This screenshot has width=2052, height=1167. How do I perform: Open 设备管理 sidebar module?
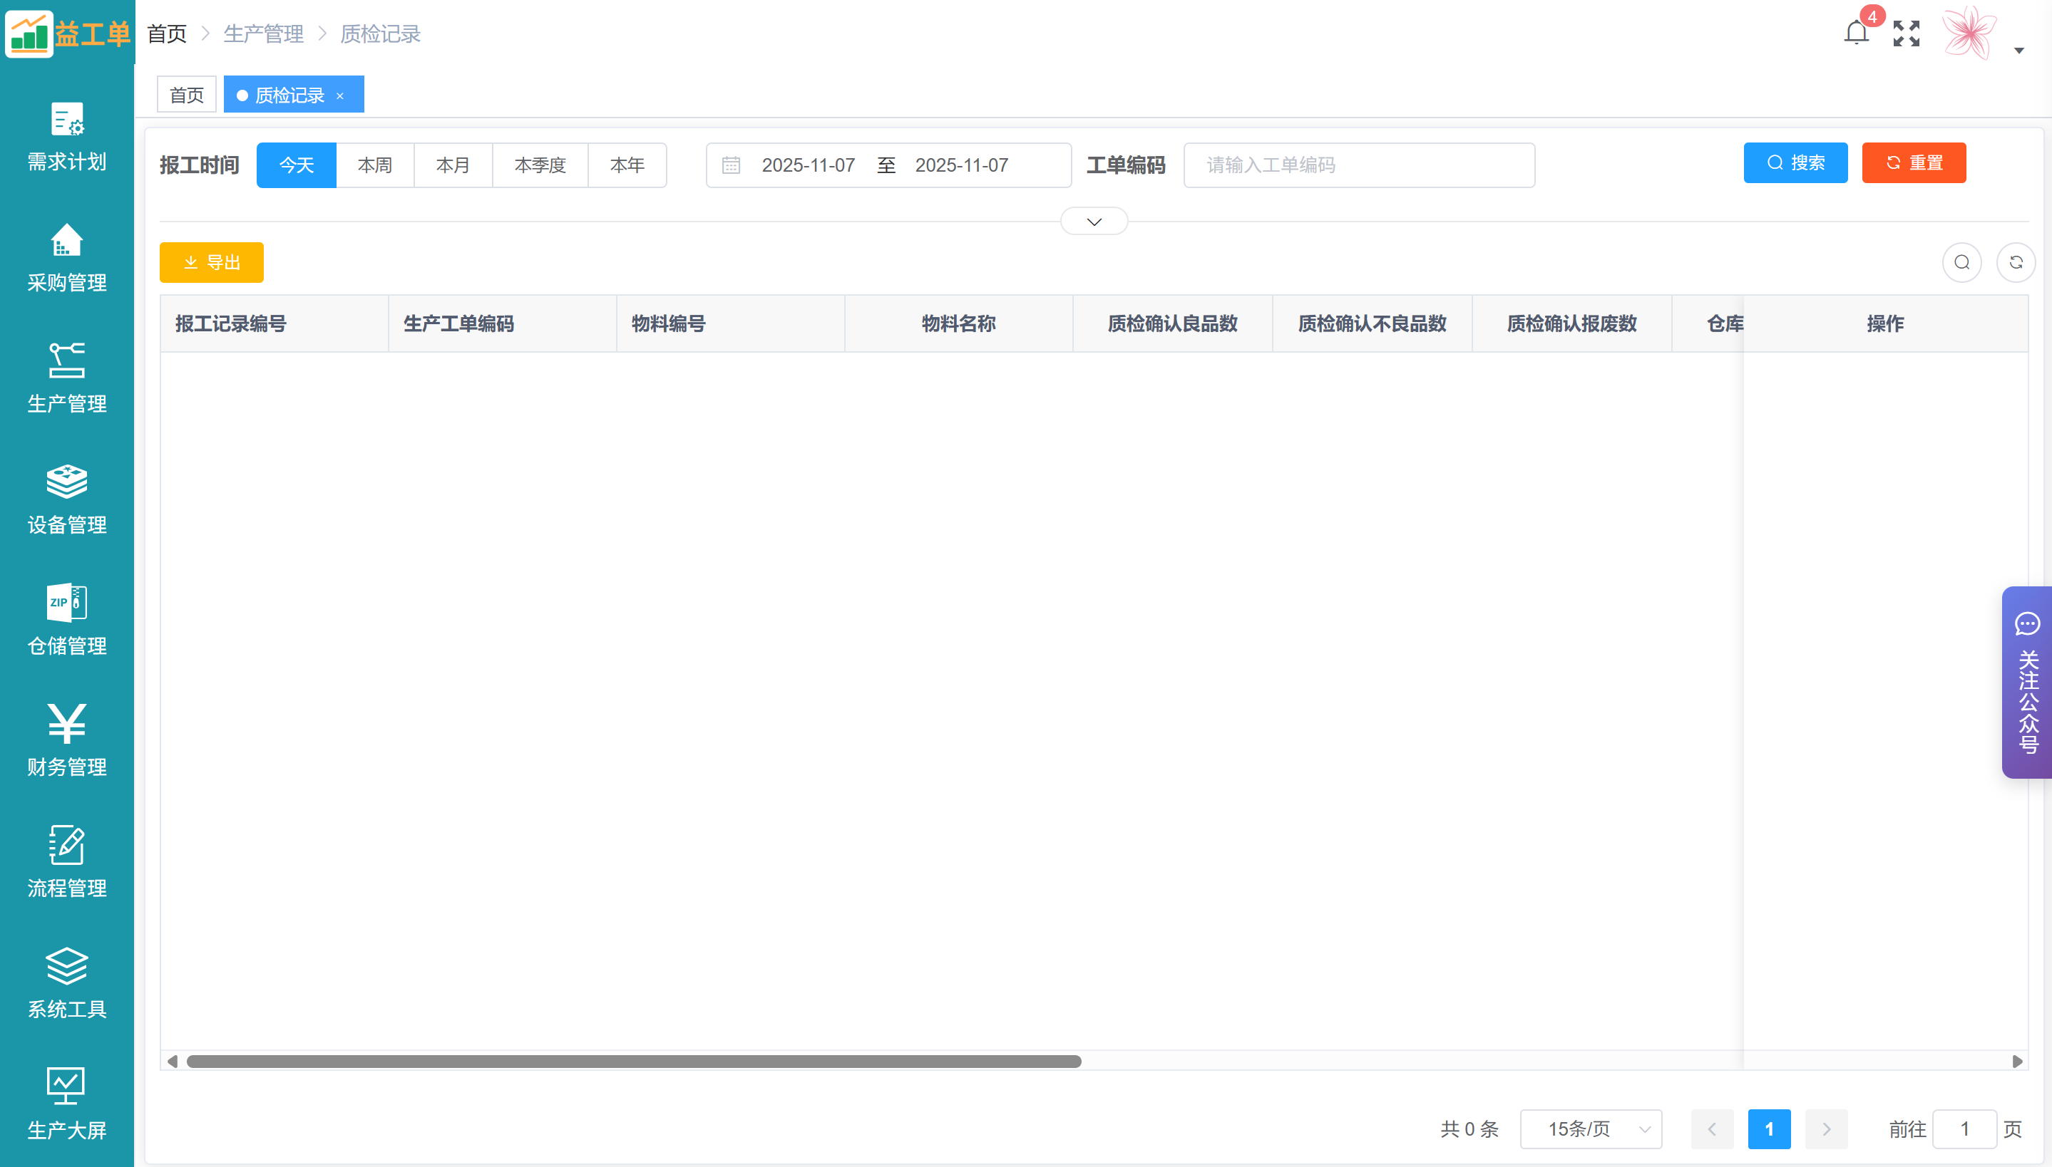tap(66, 499)
